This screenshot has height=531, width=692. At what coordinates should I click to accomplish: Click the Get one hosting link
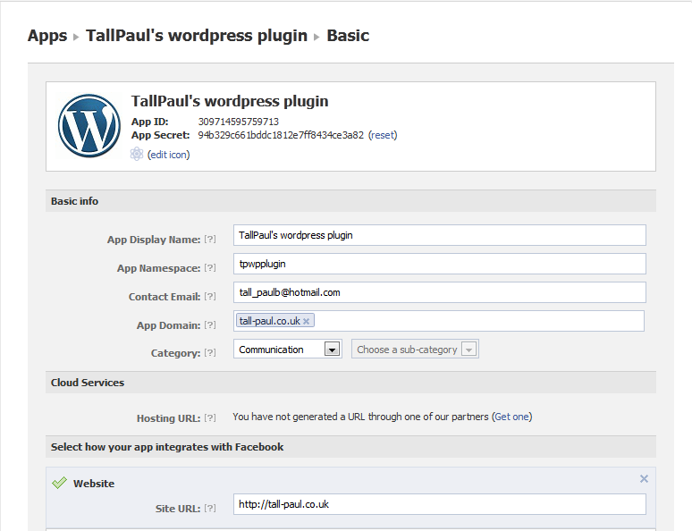coord(511,417)
